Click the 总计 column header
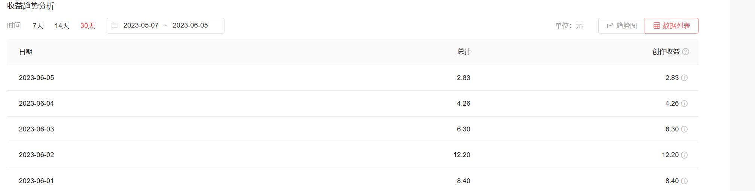 point(464,52)
